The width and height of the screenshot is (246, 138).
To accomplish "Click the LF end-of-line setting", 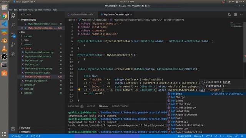I will point(216,136).
